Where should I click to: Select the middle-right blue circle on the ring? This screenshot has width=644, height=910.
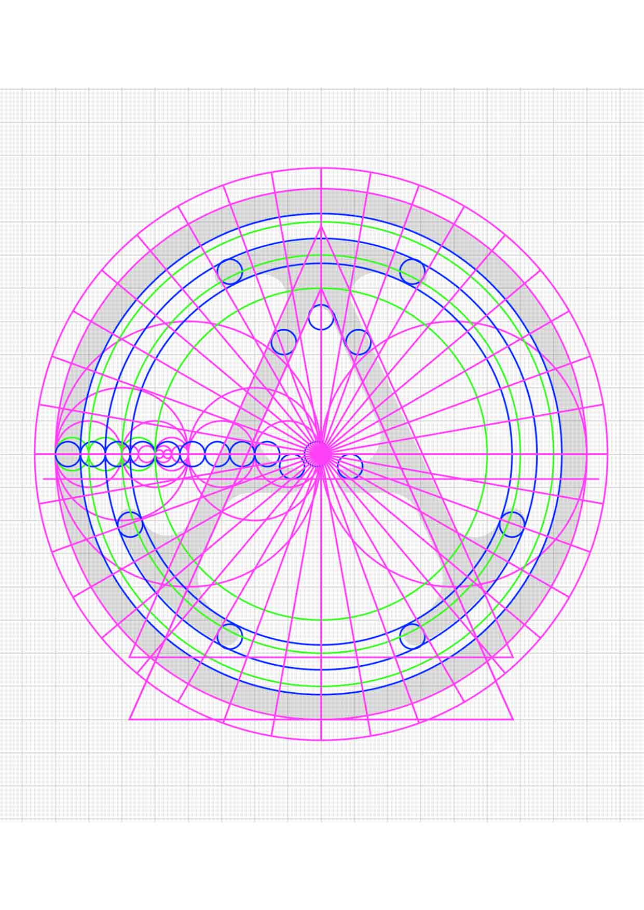(512, 524)
